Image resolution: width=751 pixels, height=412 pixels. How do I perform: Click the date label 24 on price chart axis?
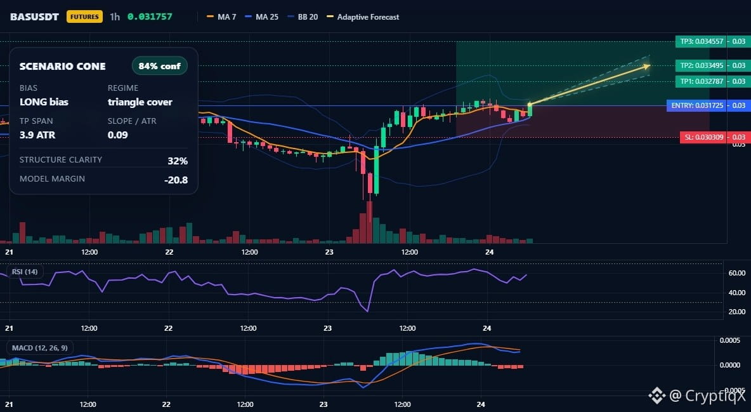489,252
